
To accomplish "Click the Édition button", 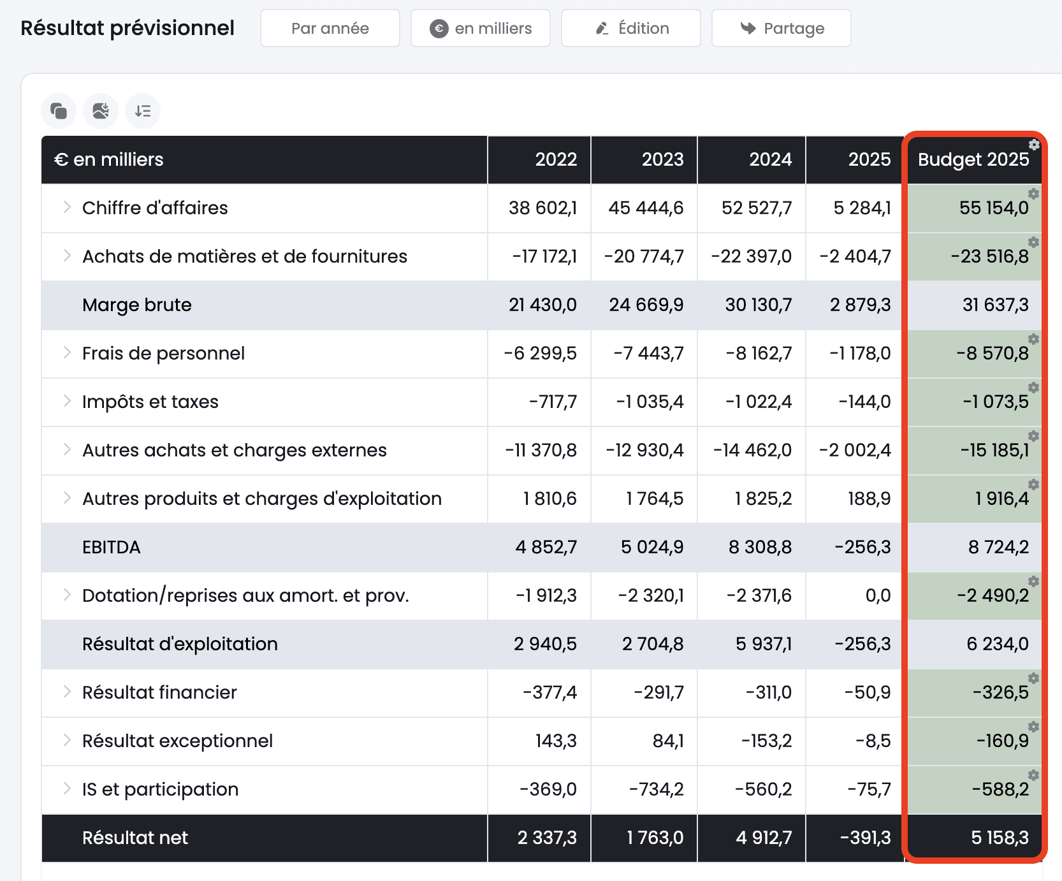I will [631, 28].
